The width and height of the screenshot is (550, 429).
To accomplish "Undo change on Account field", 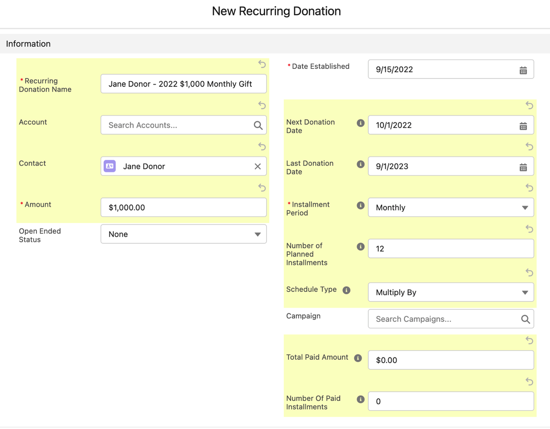I will coord(262,105).
